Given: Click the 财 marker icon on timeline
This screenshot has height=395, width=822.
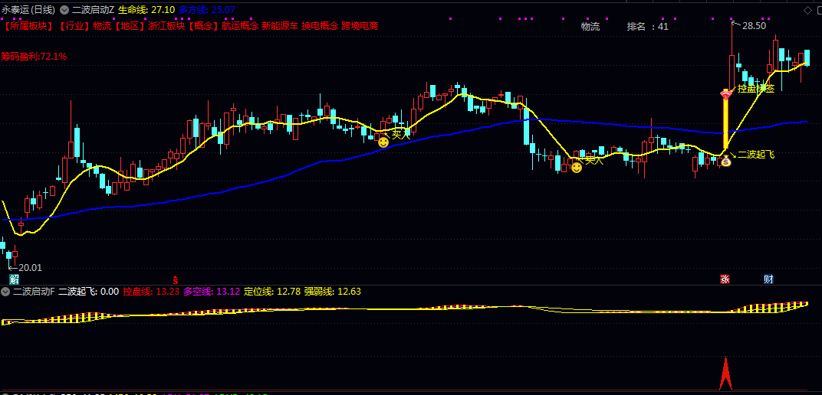Looking at the screenshot, I should click(768, 279).
